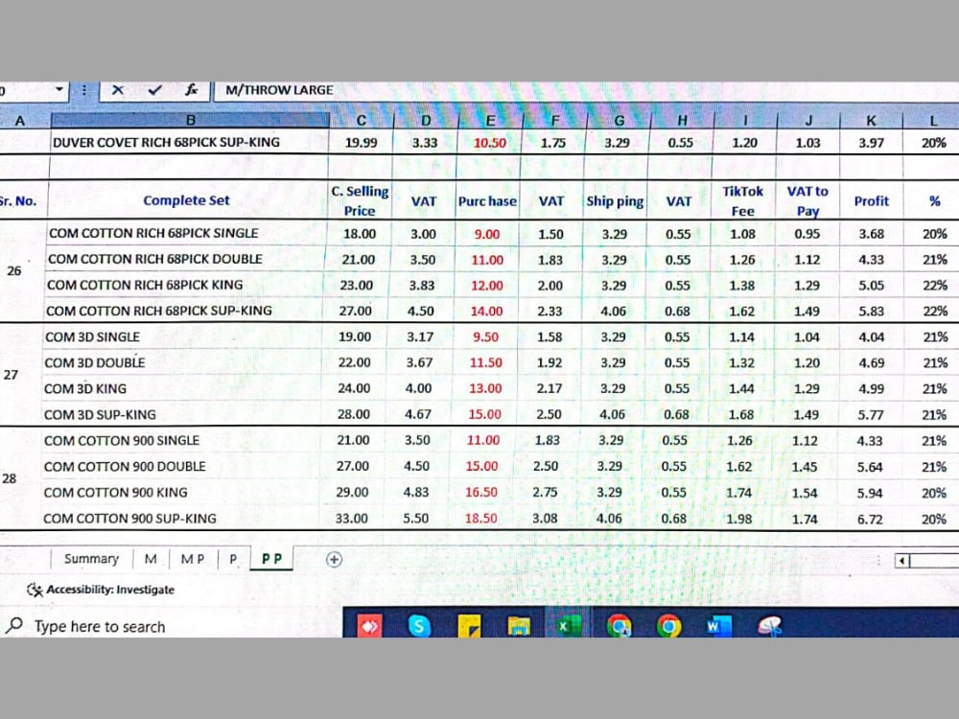This screenshot has width=959, height=719.
Task: Select the active P P sheet tab
Action: (271, 558)
